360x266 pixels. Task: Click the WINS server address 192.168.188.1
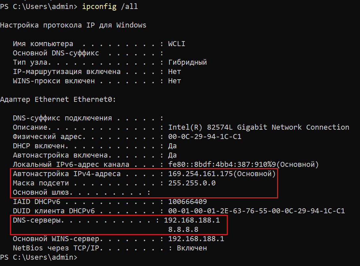point(196,239)
